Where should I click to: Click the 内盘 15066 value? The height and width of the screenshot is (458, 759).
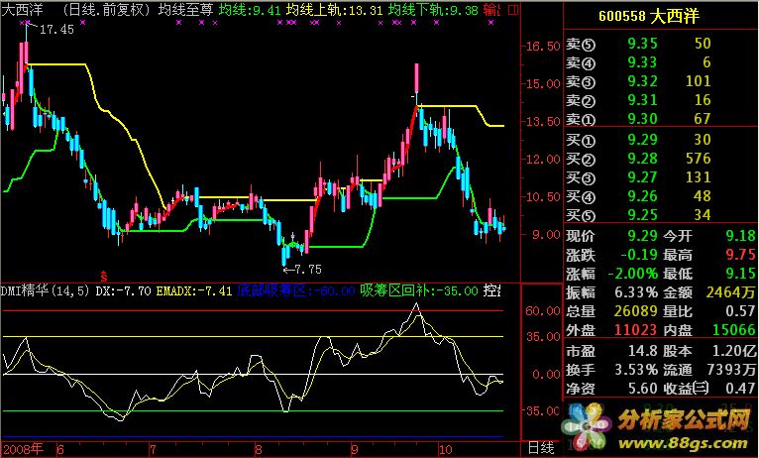pos(709,331)
